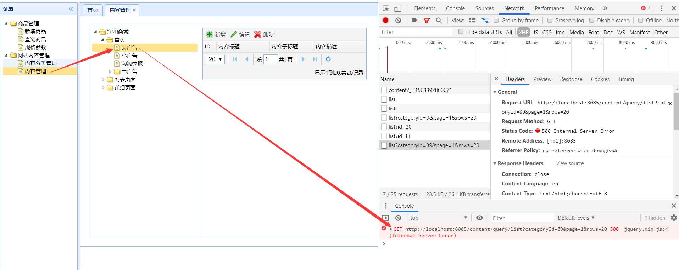Select the All filter type

509,32
